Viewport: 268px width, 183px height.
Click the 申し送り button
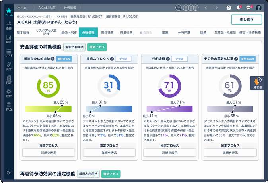(x=247, y=19)
